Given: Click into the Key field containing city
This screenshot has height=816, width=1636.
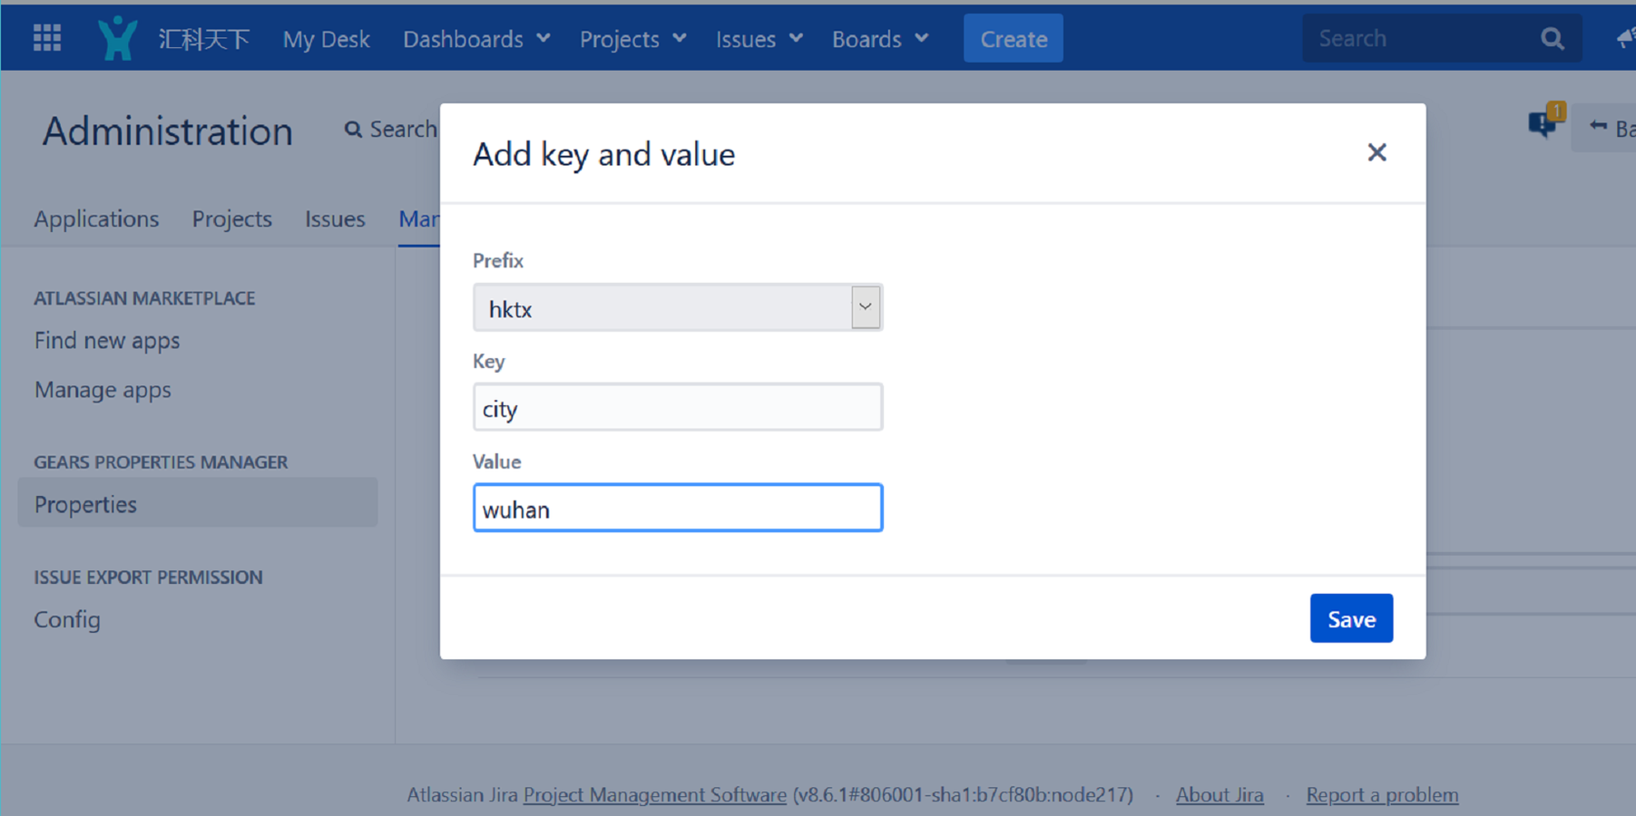Looking at the screenshot, I should (x=678, y=407).
